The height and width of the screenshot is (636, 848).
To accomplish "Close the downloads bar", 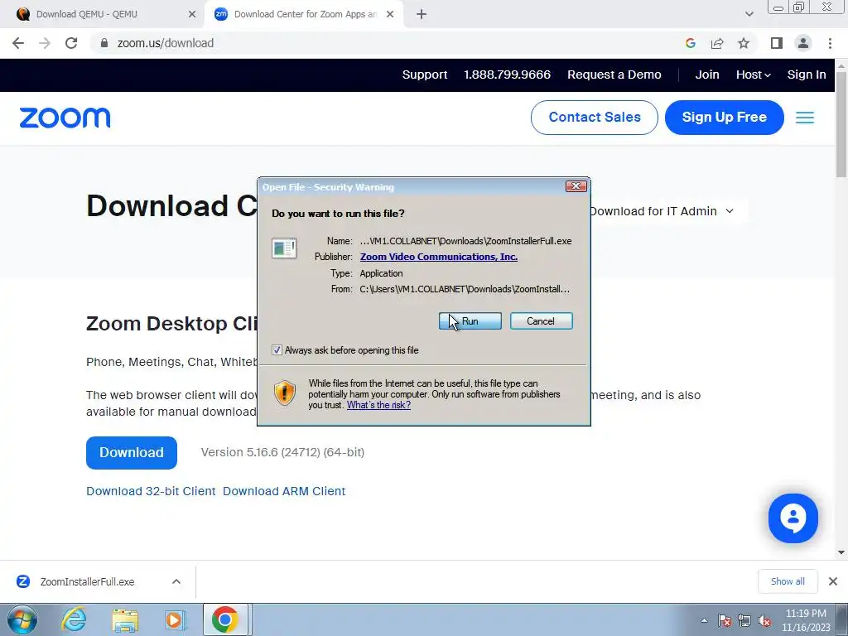I will pyautogui.click(x=833, y=581).
